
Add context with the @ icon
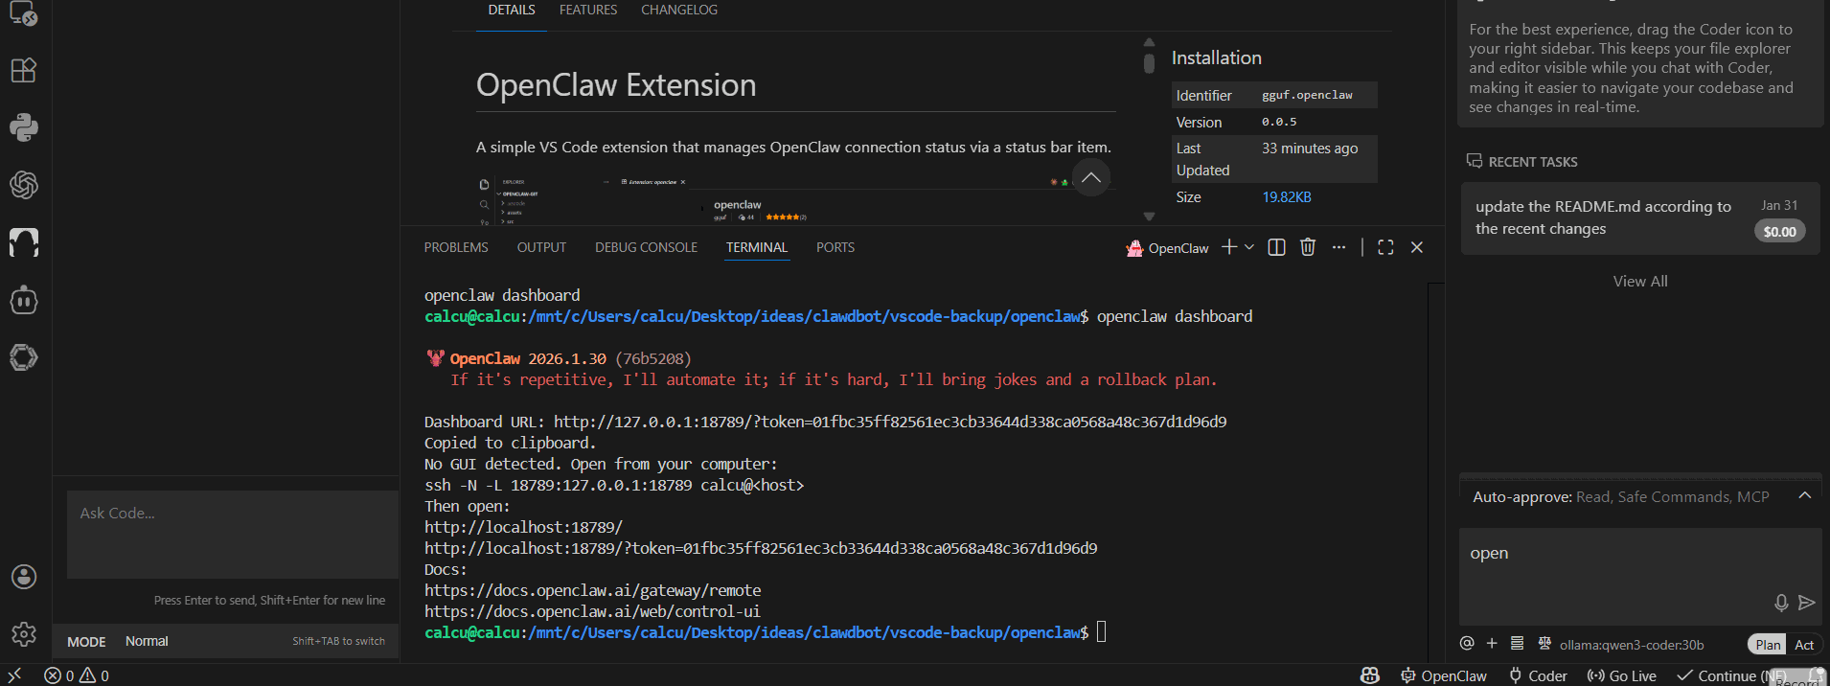point(1467,643)
